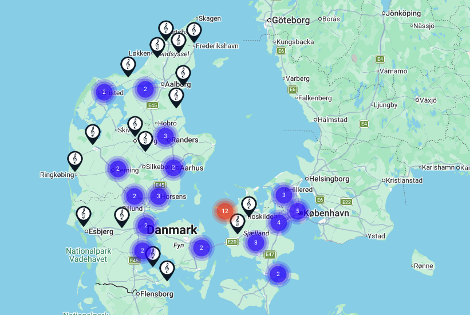The width and height of the screenshot is (470, 315).
Task: Select the treble clef pin above Ringkøbing
Action: point(75,160)
